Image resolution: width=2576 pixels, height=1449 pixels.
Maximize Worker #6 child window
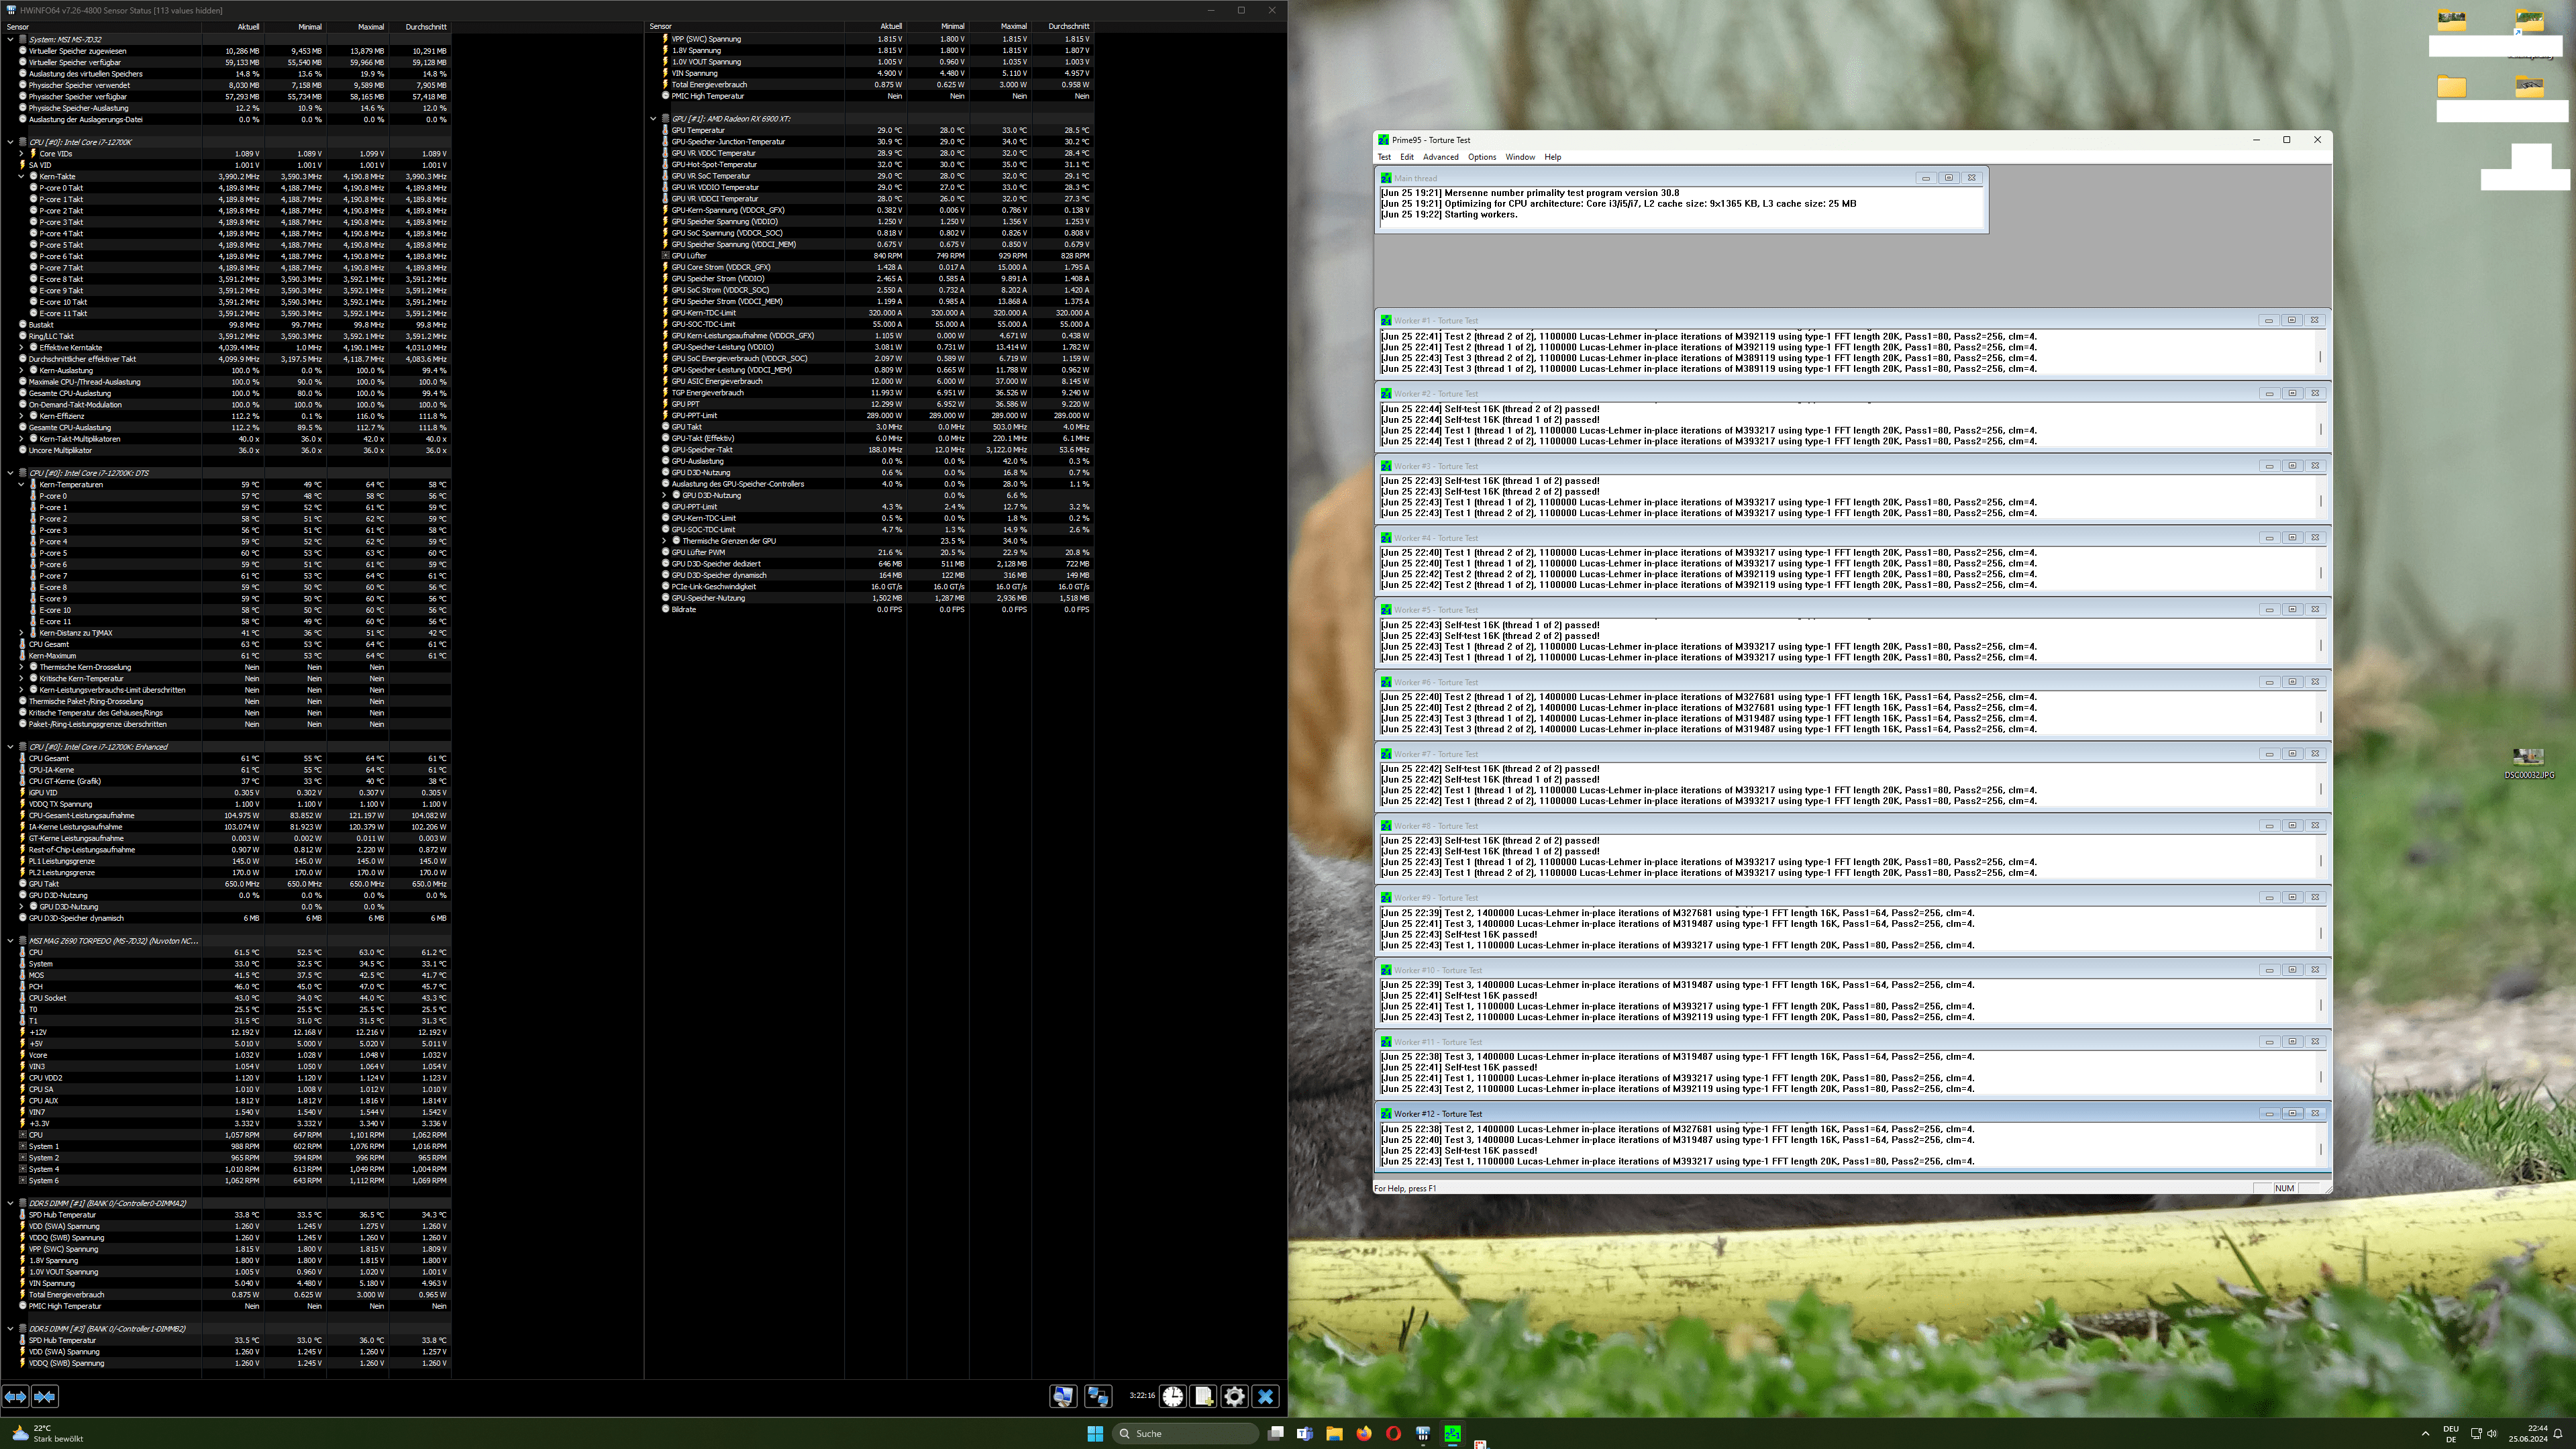coord(2292,682)
